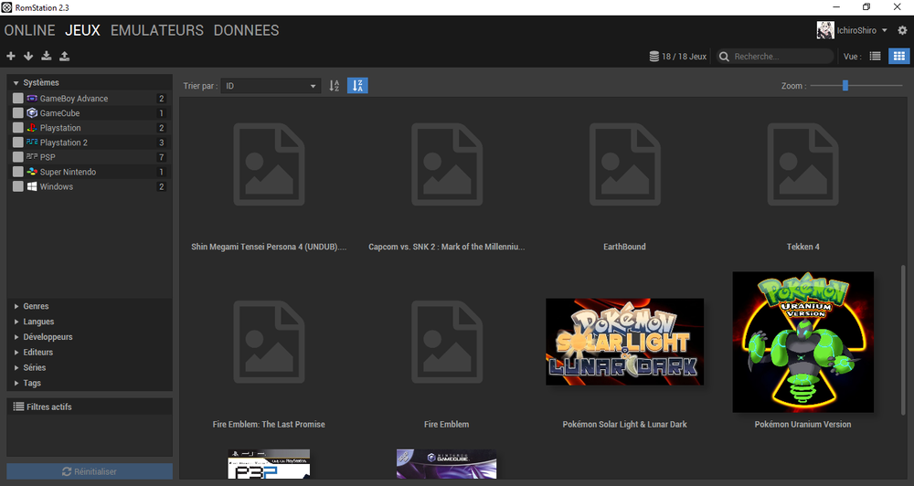The width and height of the screenshot is (914, 486).
Task: Click the down arrow download icon
Action: pos(28,56)
